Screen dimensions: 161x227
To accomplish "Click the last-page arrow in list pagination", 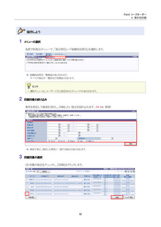I will (x=134, y=172).
